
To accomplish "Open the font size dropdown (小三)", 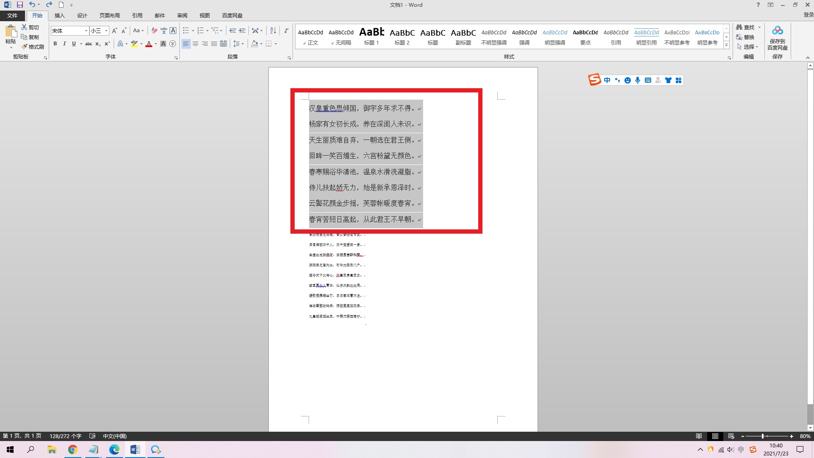I will click(x=106, y=31).
